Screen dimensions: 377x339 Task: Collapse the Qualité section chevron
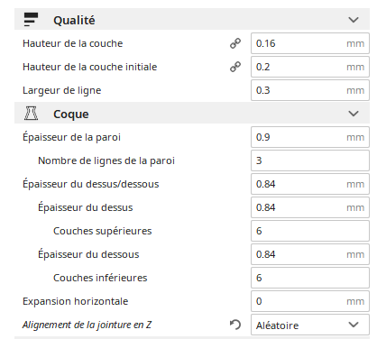click(354, 20)
